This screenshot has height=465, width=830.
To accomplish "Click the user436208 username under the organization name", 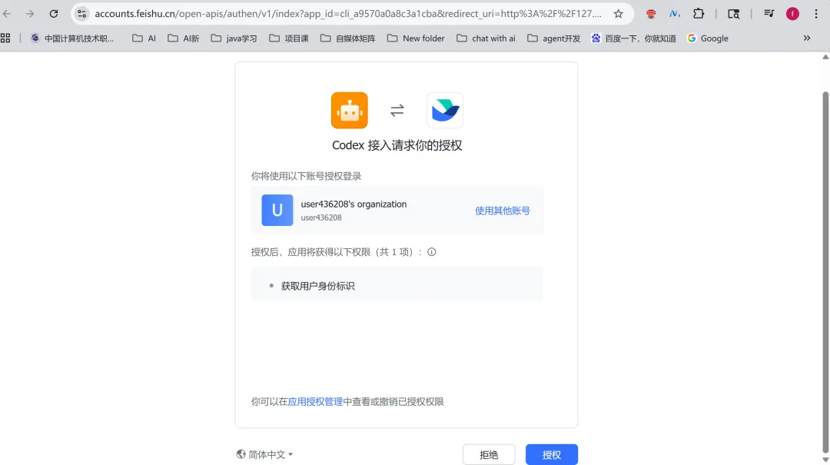I will point(321,218).
